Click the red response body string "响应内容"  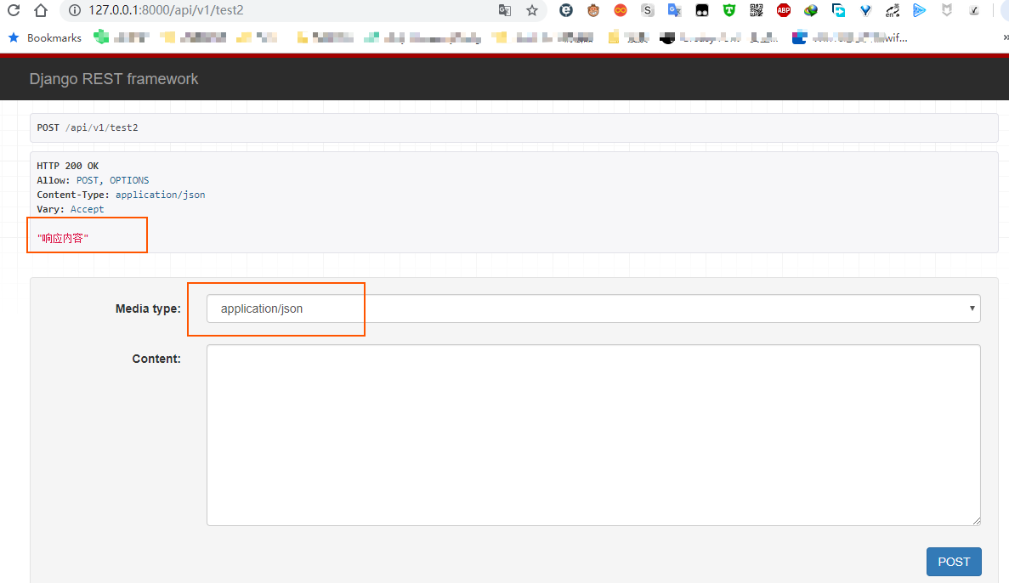[x=62, y=238]
